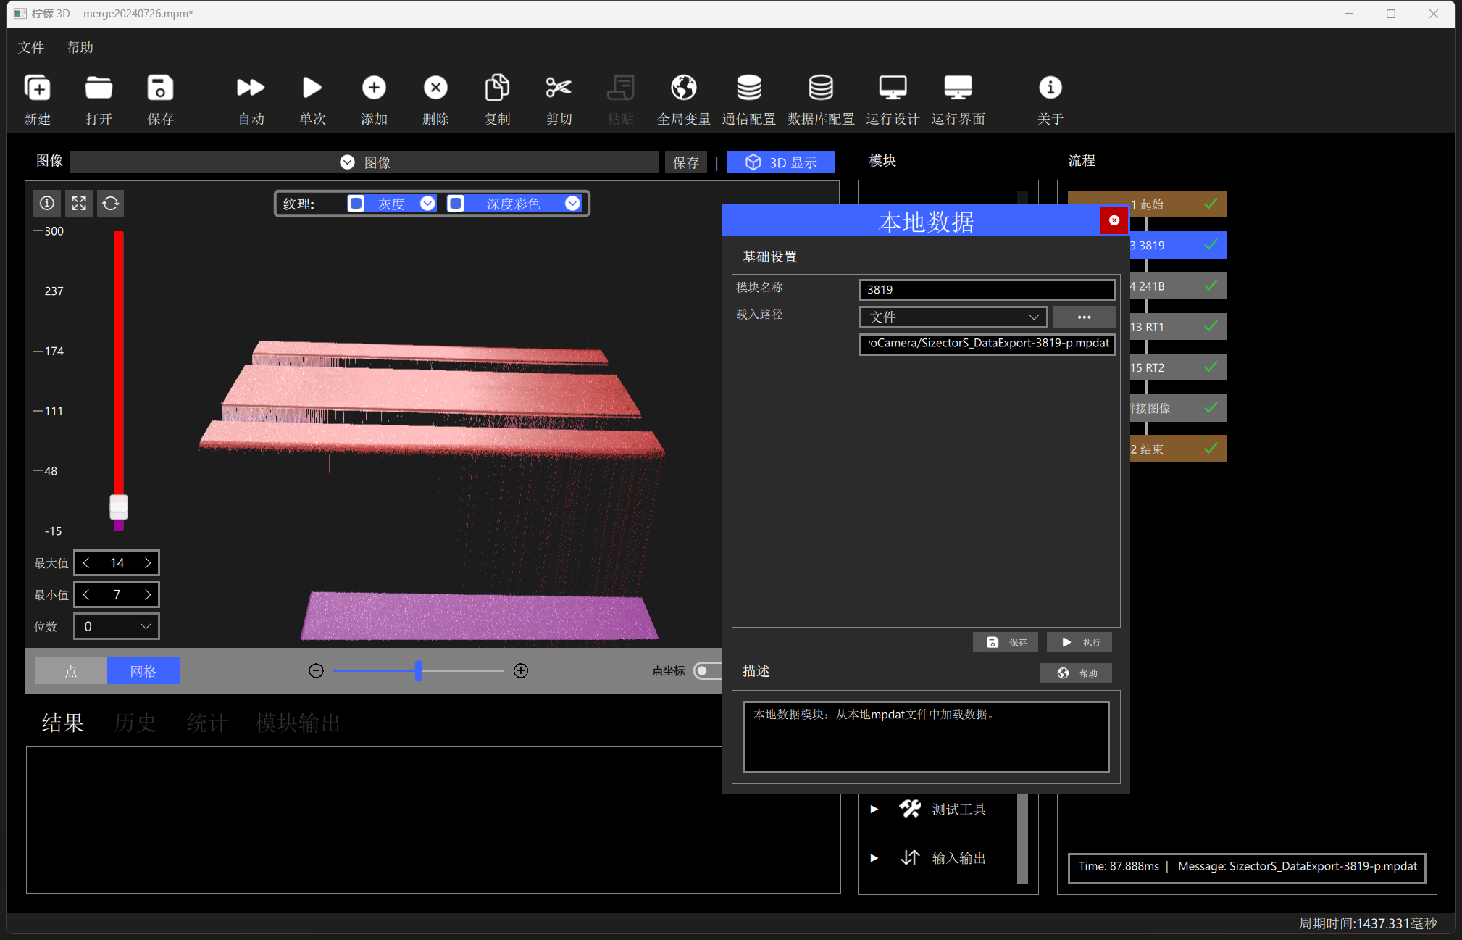Click the depth range slider handle
Image resolution: width=1462 pixels, height=940 pixels.
tap(119, 506)
